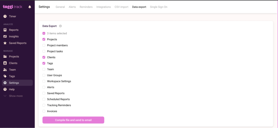Open Insights via its sidebar icon
The width and height of the screenshot is (278, 128).
click(x=5, y=36)
